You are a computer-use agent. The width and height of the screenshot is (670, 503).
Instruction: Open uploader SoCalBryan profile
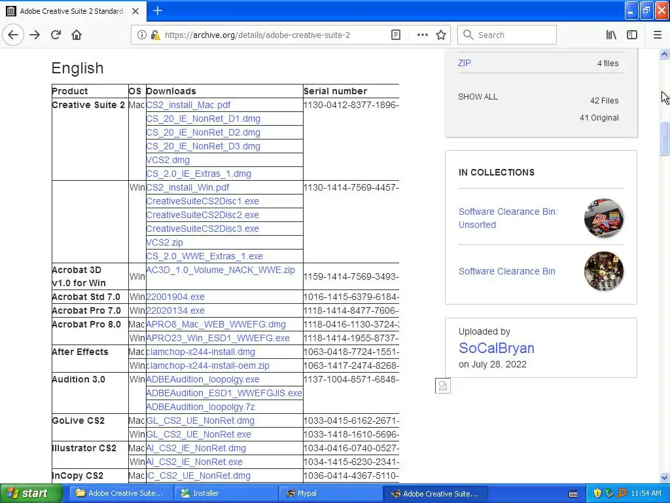pyautogui.click(x=497, y=348)
